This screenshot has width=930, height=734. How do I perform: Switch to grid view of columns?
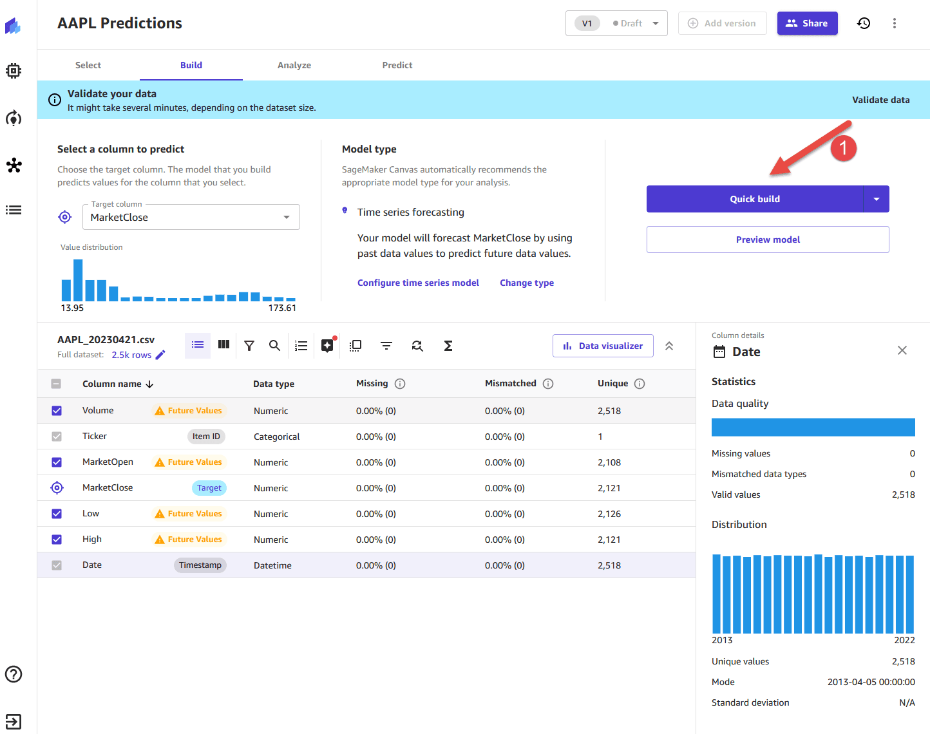point(223,345)
